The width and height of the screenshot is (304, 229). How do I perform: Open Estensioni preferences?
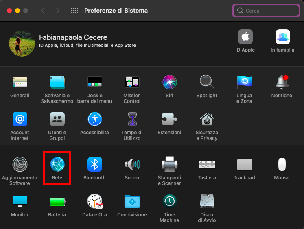click(x=169, y=119)
